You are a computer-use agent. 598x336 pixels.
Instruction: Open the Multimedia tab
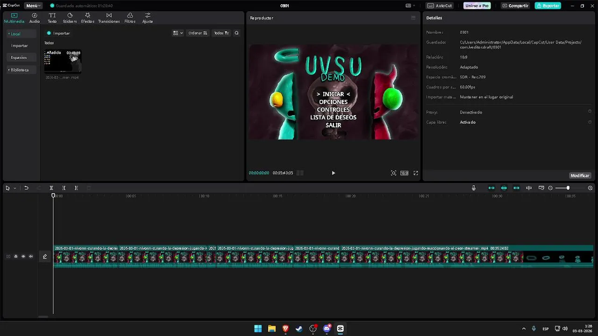pos(14,18)
